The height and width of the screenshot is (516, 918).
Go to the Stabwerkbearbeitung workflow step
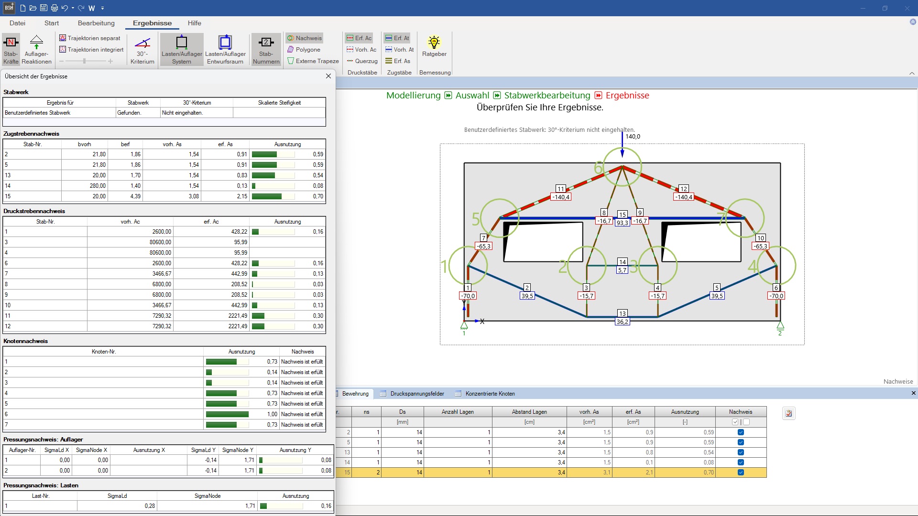[x=547, y=96]
